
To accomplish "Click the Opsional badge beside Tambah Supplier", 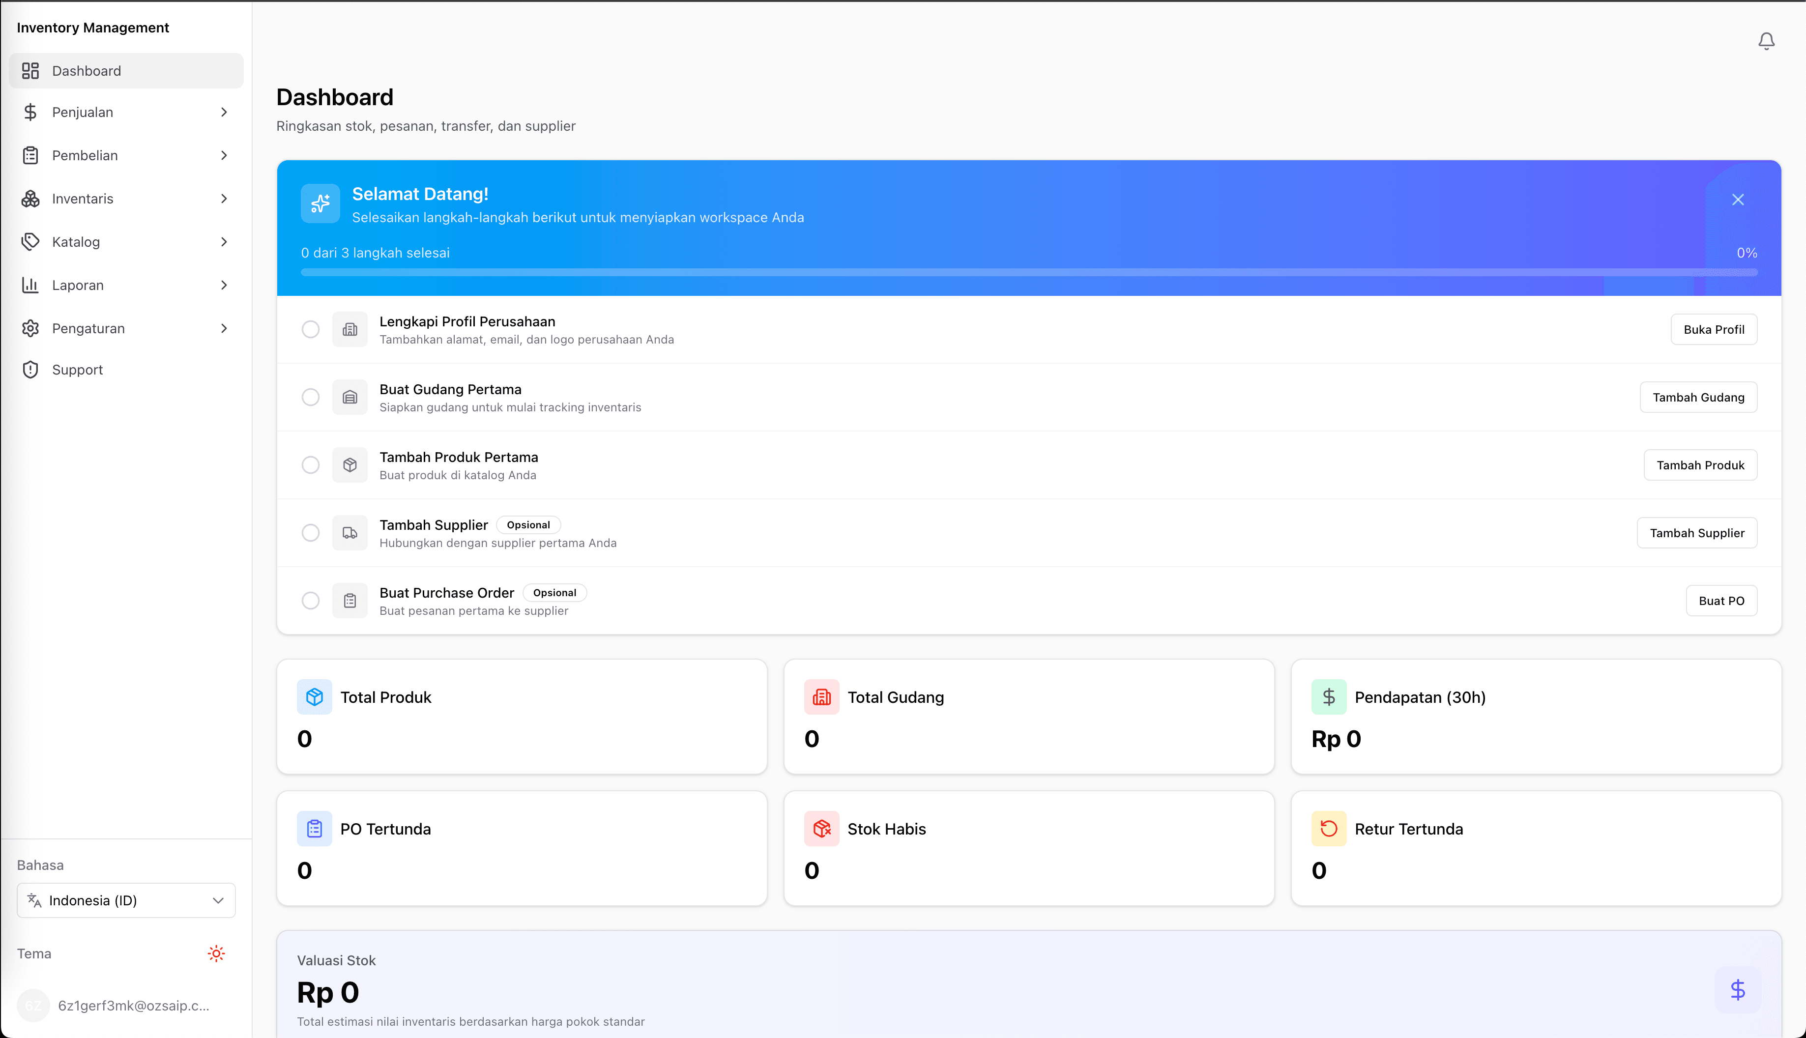I will (528, 525).
